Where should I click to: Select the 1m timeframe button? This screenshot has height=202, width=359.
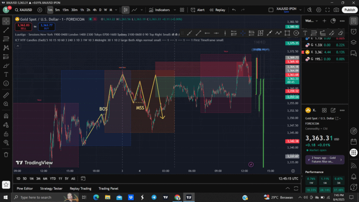(x=50, y=10)
